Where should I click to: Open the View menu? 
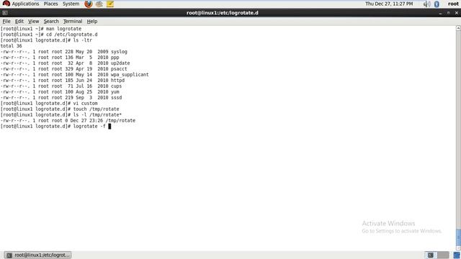tap(33, 21)
